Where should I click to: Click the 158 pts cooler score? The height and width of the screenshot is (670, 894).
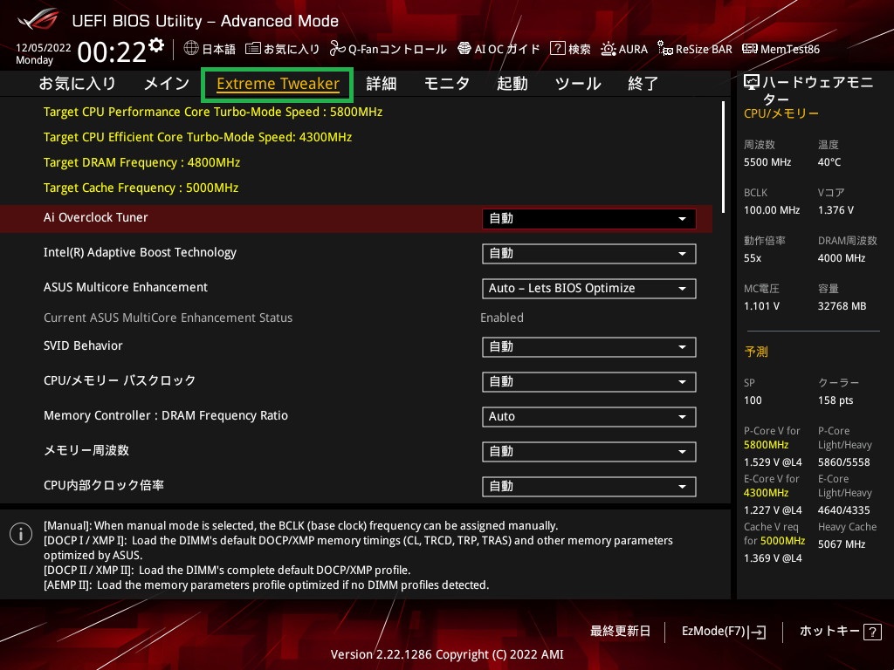click(836, 400)
